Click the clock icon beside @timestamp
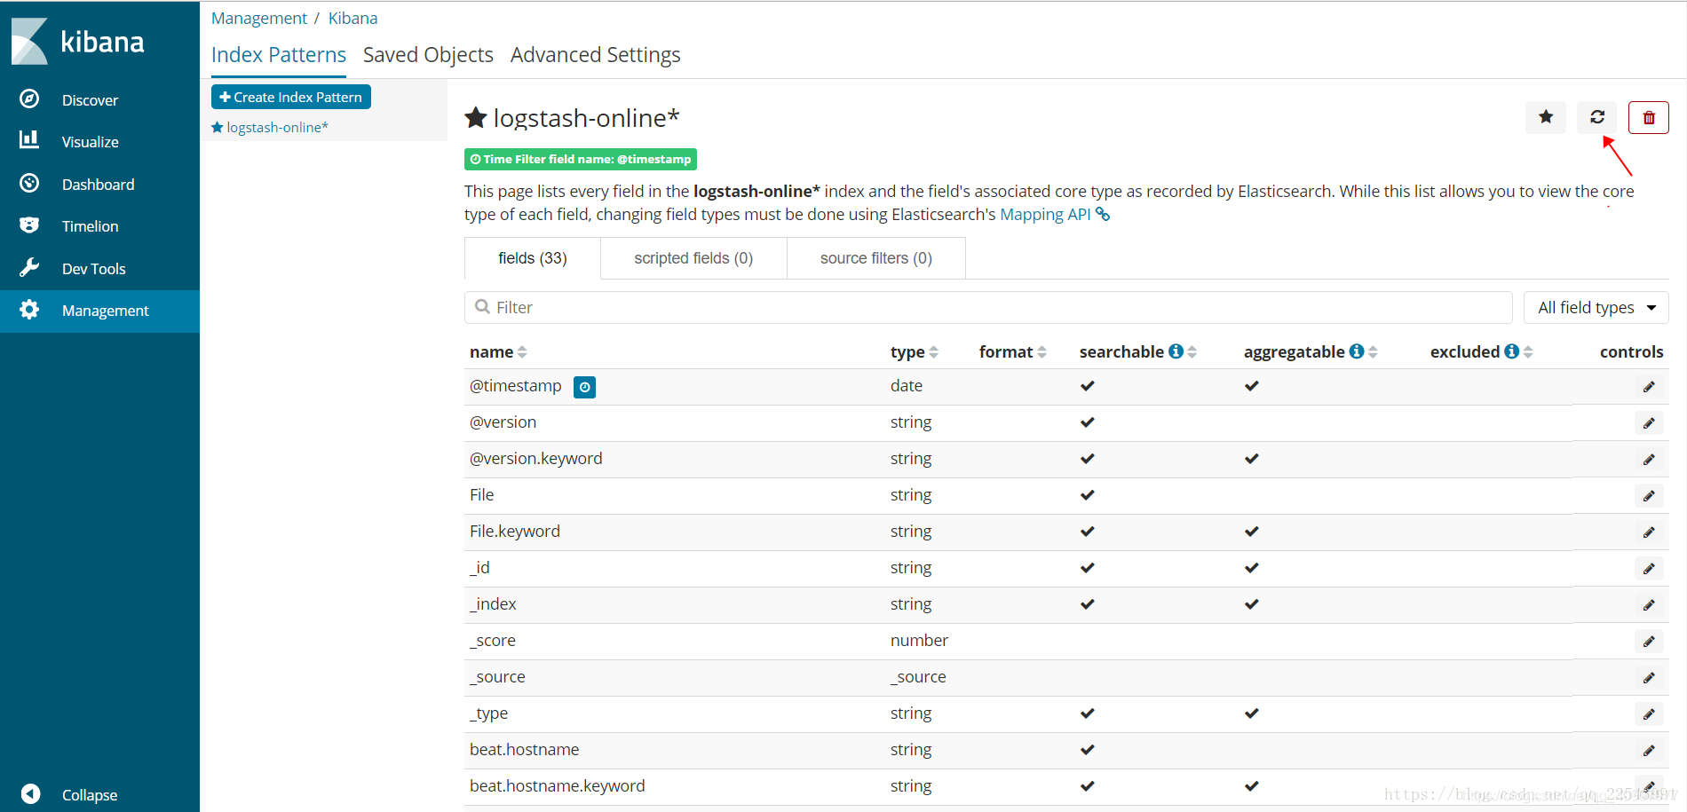1687x812 pixels. [x=584, y=387]
